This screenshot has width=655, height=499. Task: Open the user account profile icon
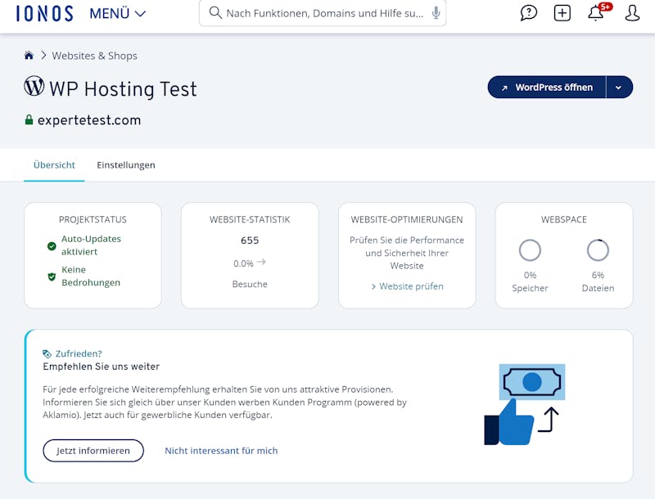(x=632, y=13)
